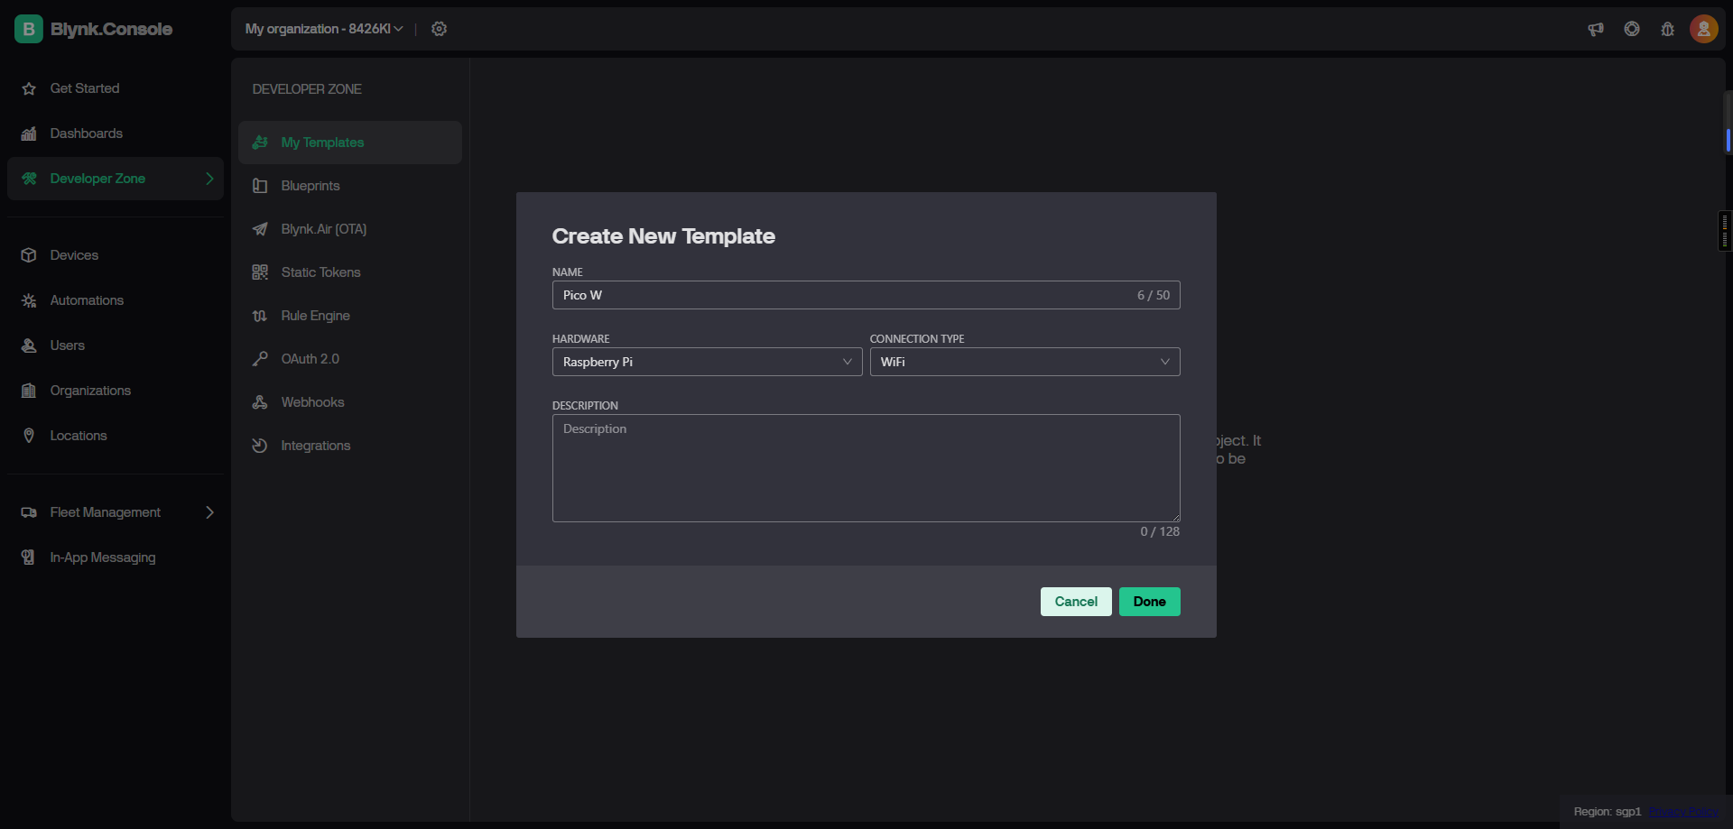Viewport: 1733px width, 829px height.
Task: Open the announcements megaphone icon
Action: point(1596,29)
